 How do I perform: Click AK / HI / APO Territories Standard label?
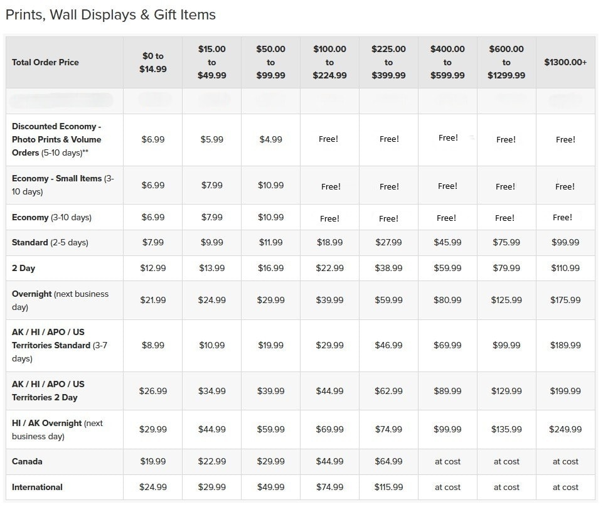pyautogui.click(x=60, y=345)
